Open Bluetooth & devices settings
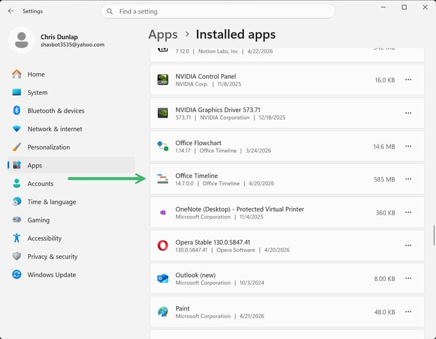The image size is (436, 339). coord(56,111)
